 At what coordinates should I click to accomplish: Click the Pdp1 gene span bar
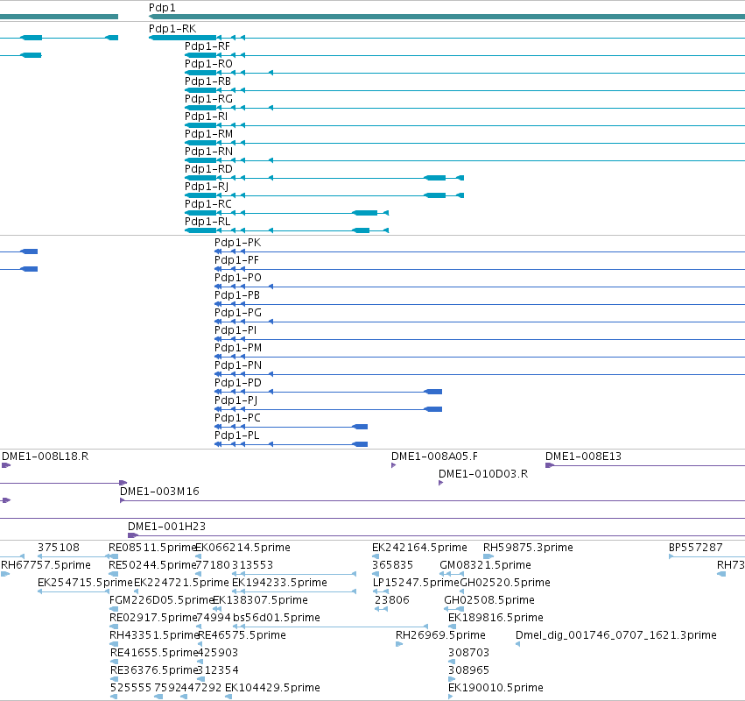point(446,17)
